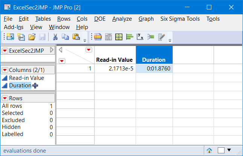Open the second toolbar overflow arrow
Screen dimensions: 243x156
pyautogui.click(x=170, y=41)
